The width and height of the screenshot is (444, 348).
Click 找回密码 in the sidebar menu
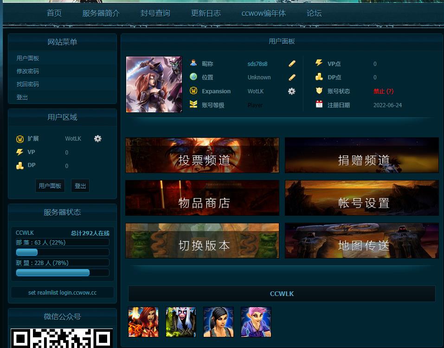click(28, 84)
